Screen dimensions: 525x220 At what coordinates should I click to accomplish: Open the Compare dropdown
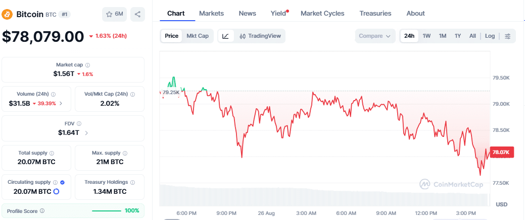375,36
